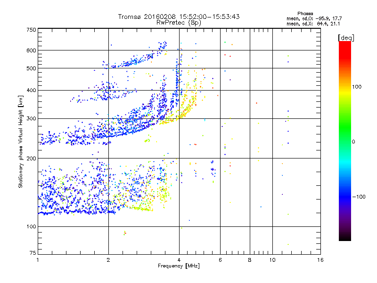Click the x-axis tick label '6'
This screenshot has width=377, height=283.
[x=220, y=260]
